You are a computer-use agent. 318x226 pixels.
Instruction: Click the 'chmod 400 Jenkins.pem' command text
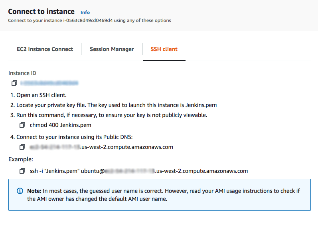point(60,125)
